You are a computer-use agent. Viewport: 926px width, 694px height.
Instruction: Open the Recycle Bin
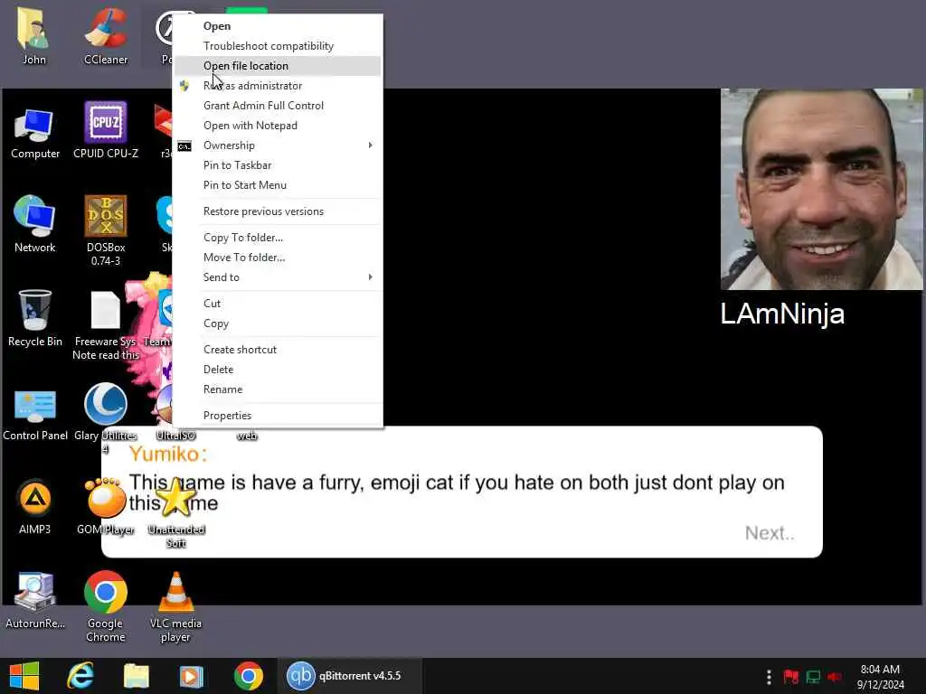point(35,317)
